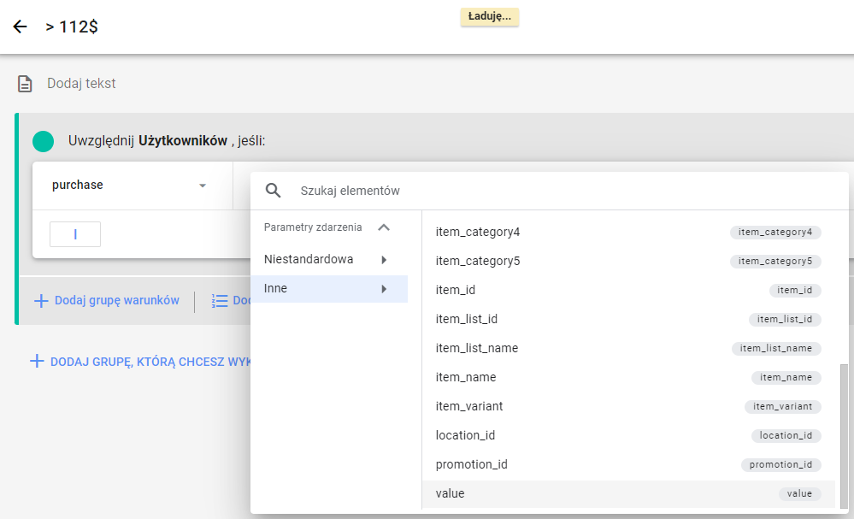
Task: Go back with the left arrow icon
Action: [x=21, y=27]
